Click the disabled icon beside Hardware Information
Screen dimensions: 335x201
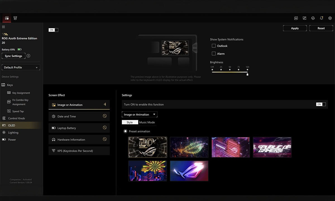pos(105,139)
